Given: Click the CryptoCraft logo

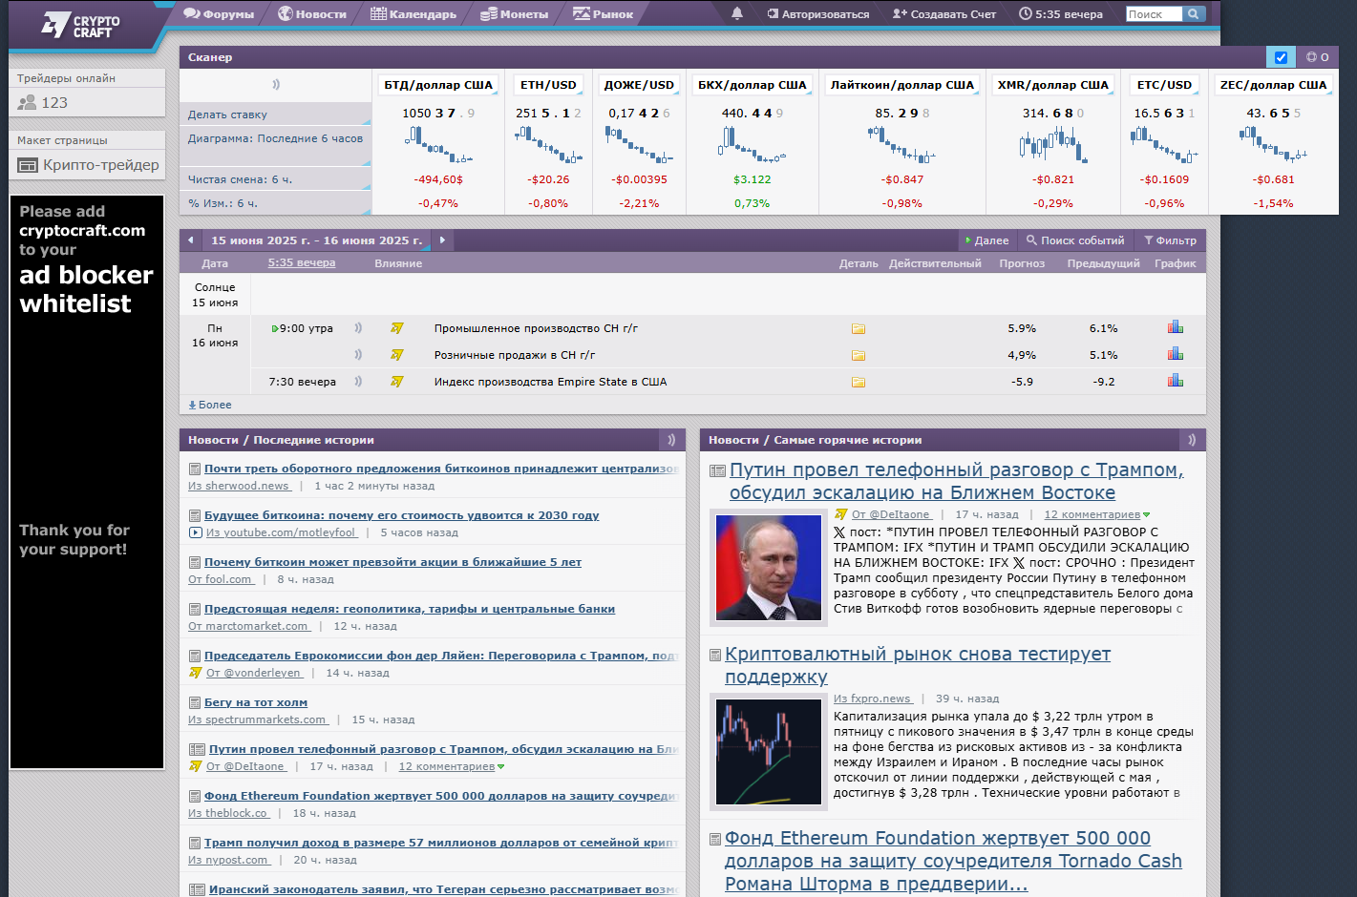Looking at the screenshot, I should (x=81, y=26).
